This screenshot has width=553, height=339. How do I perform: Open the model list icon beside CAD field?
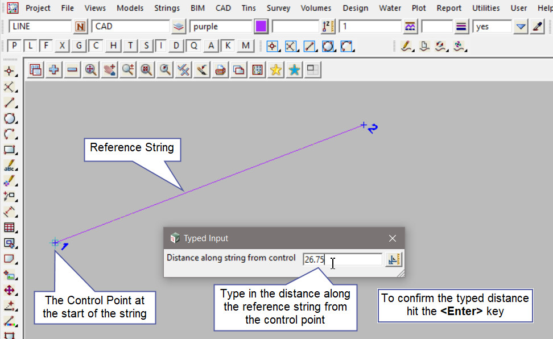179,27
